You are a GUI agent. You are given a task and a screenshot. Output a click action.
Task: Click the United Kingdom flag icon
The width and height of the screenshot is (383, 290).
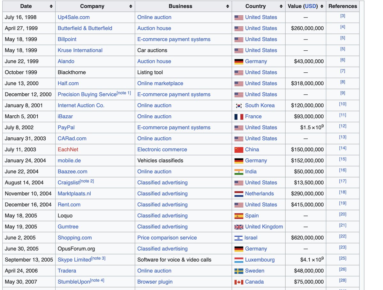pos(239,227)
